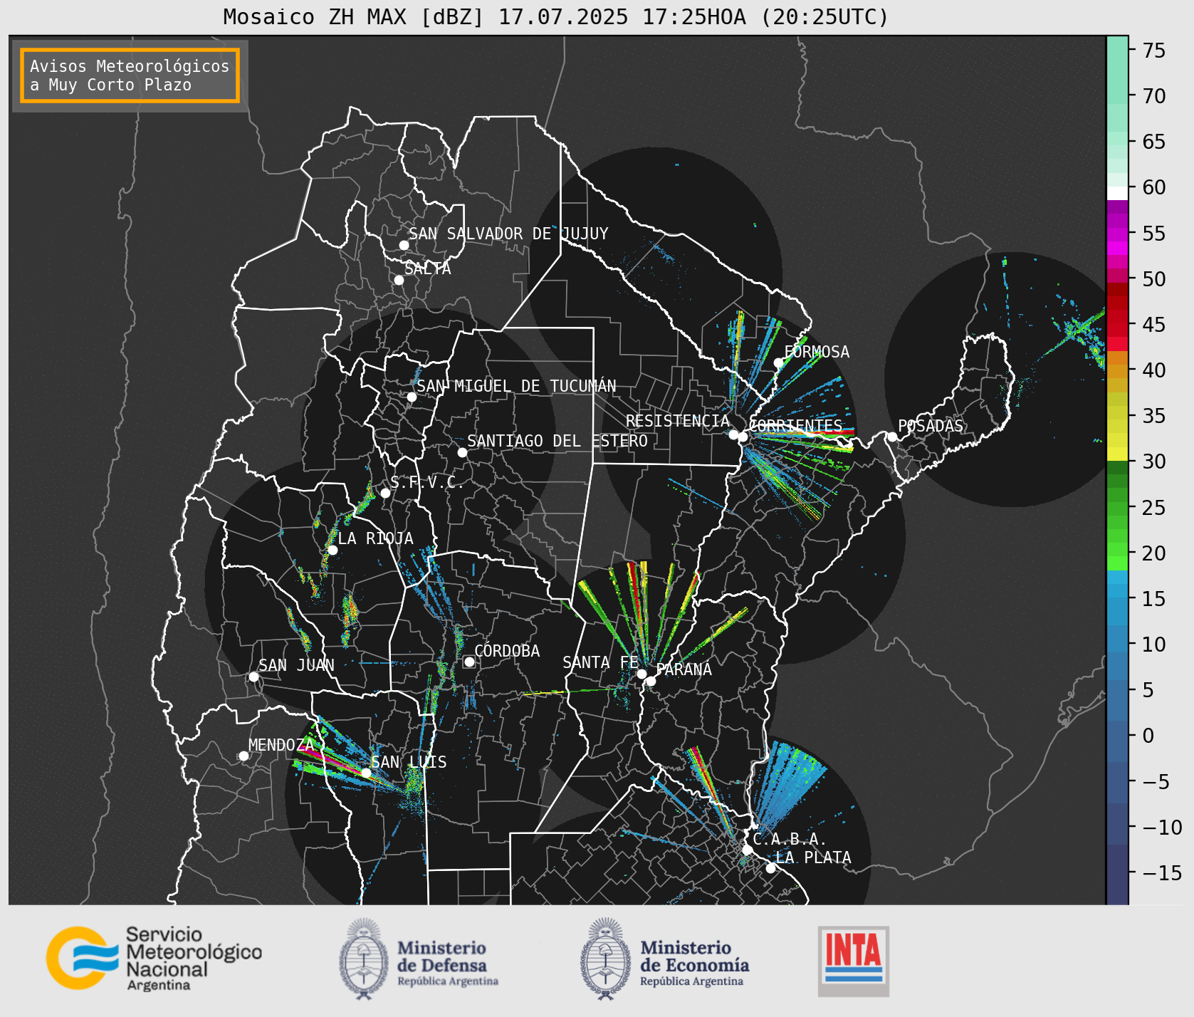Screen dimensions: 1194x1017
Task: Click the Servicio Meteorológico Nacional logo
Action: click(155, 958)
